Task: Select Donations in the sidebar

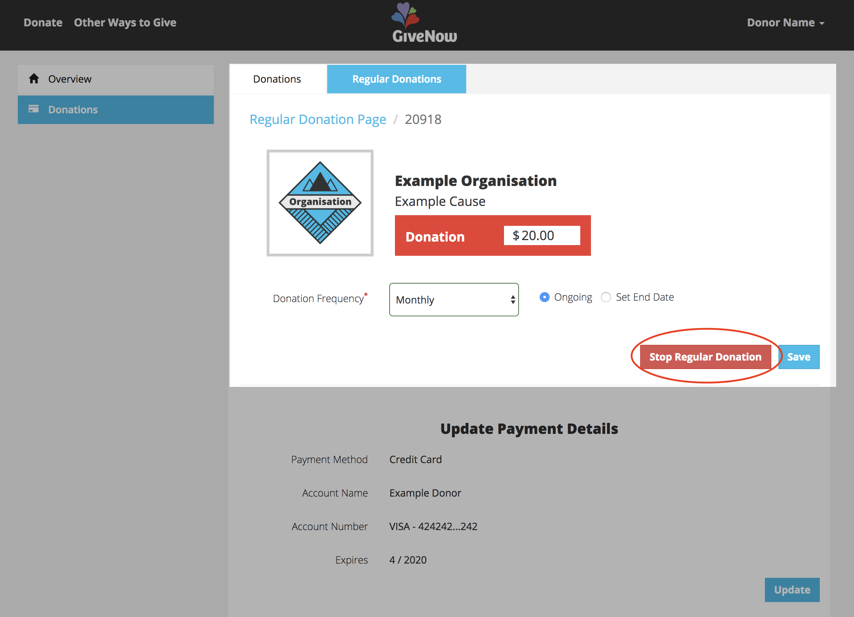Action: click(115, 110)
